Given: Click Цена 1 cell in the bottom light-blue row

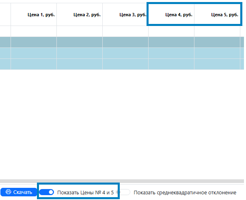Looking at the screenshot, I should pos(34,64).
